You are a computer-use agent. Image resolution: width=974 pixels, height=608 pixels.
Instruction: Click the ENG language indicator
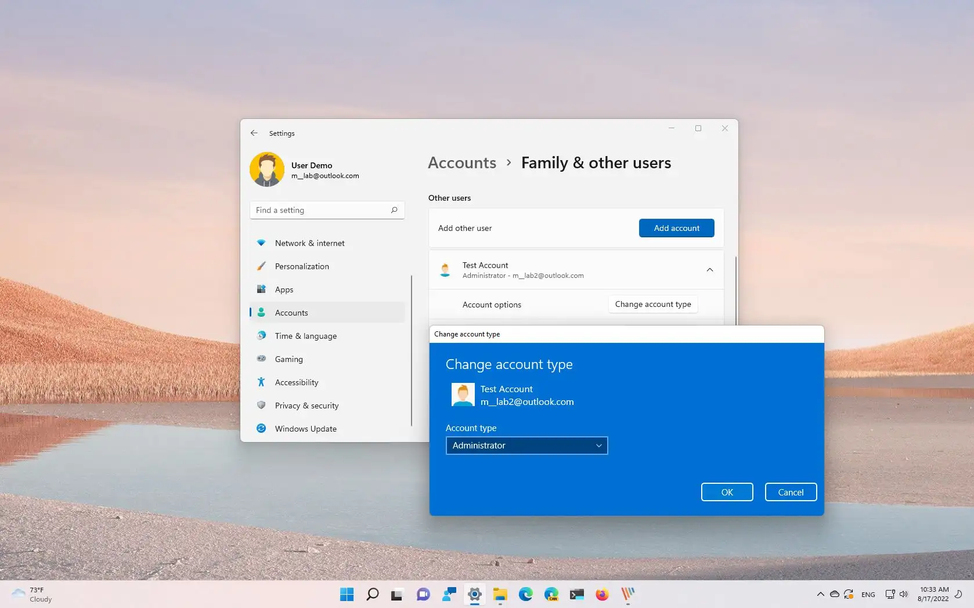click(x=868, y=595)
